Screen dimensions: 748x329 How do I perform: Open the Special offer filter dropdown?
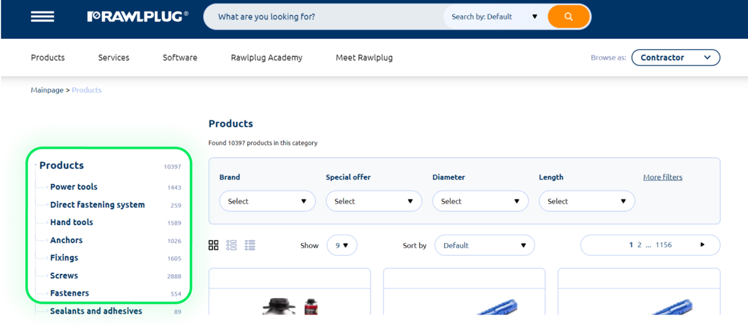(x=374, y=201)
